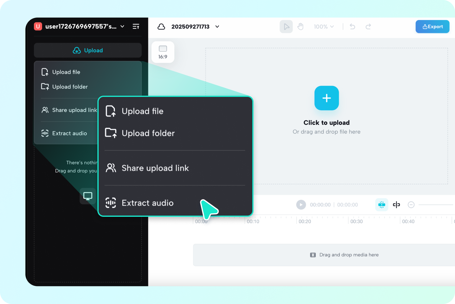The height and width of the screenshot is (304, 455).
Task: Click the blue plus upload button
Action: pos(327,98)
